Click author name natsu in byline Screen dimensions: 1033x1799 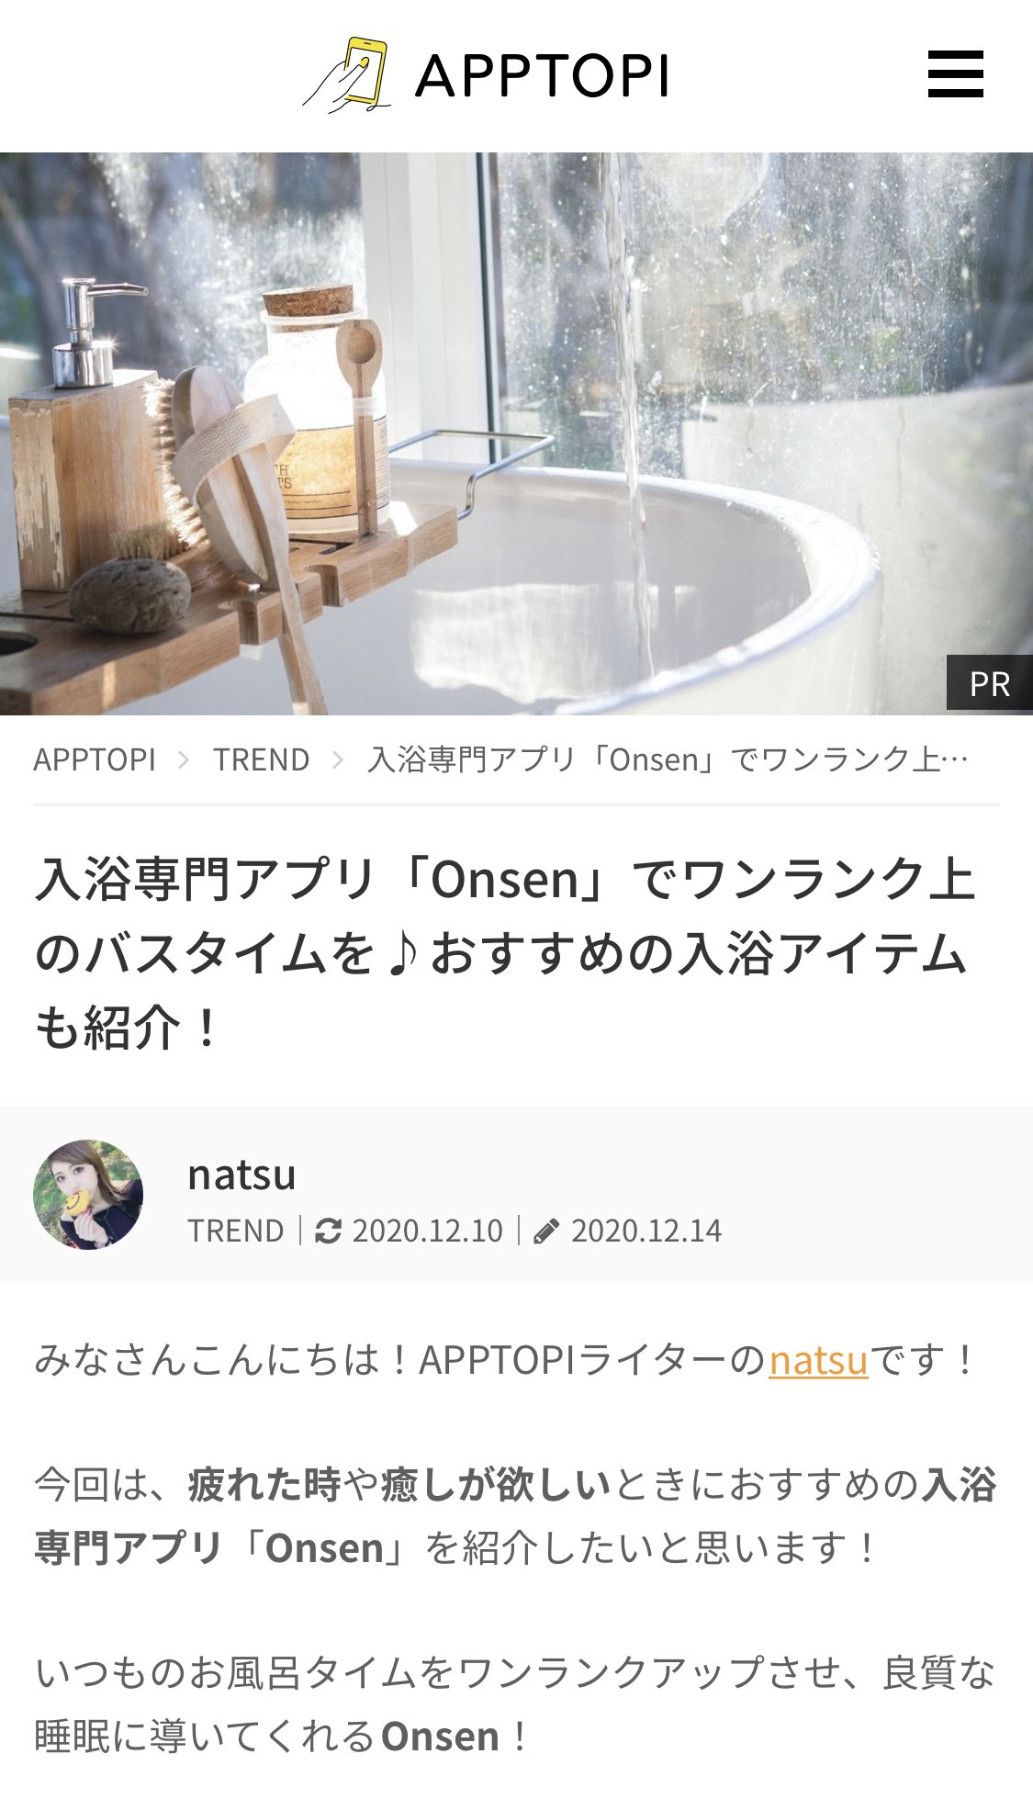(241, 1175)
